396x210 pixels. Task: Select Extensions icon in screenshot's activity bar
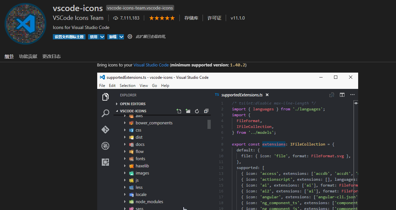(x=105, y=162)
